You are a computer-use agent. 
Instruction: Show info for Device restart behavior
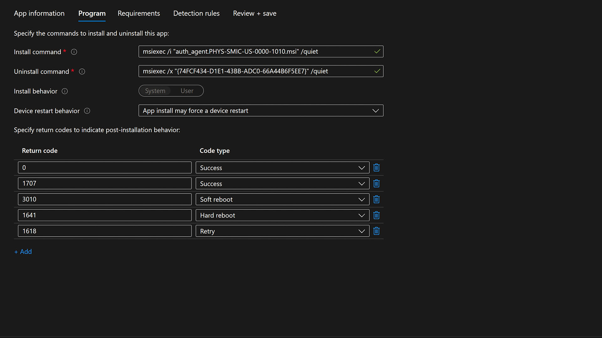[87, 111]
